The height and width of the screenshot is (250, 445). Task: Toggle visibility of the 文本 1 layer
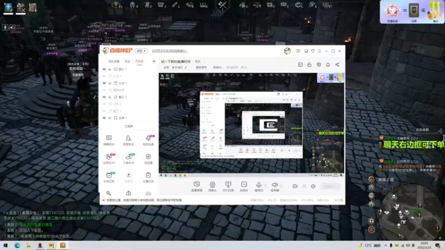(104, 83)
